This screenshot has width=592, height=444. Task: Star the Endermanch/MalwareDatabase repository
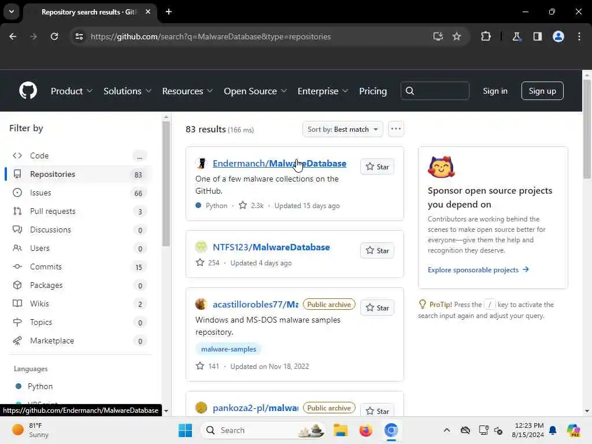377,166
